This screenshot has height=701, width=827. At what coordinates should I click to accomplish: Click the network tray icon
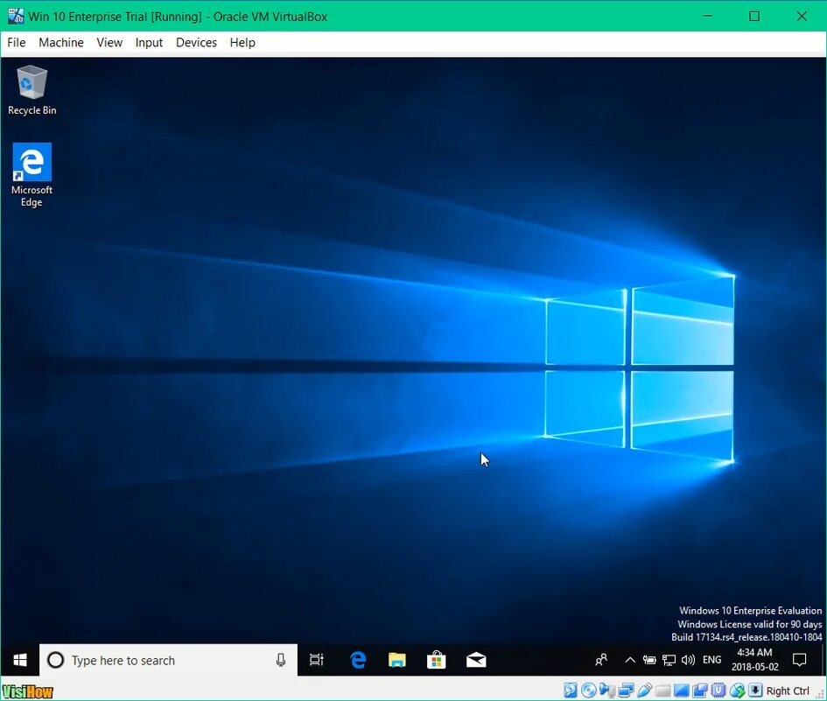[x=669, y=660]
